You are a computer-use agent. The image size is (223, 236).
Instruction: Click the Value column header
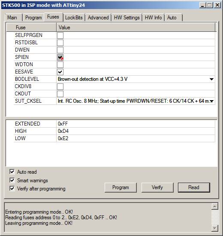click(x=136, y=28)
